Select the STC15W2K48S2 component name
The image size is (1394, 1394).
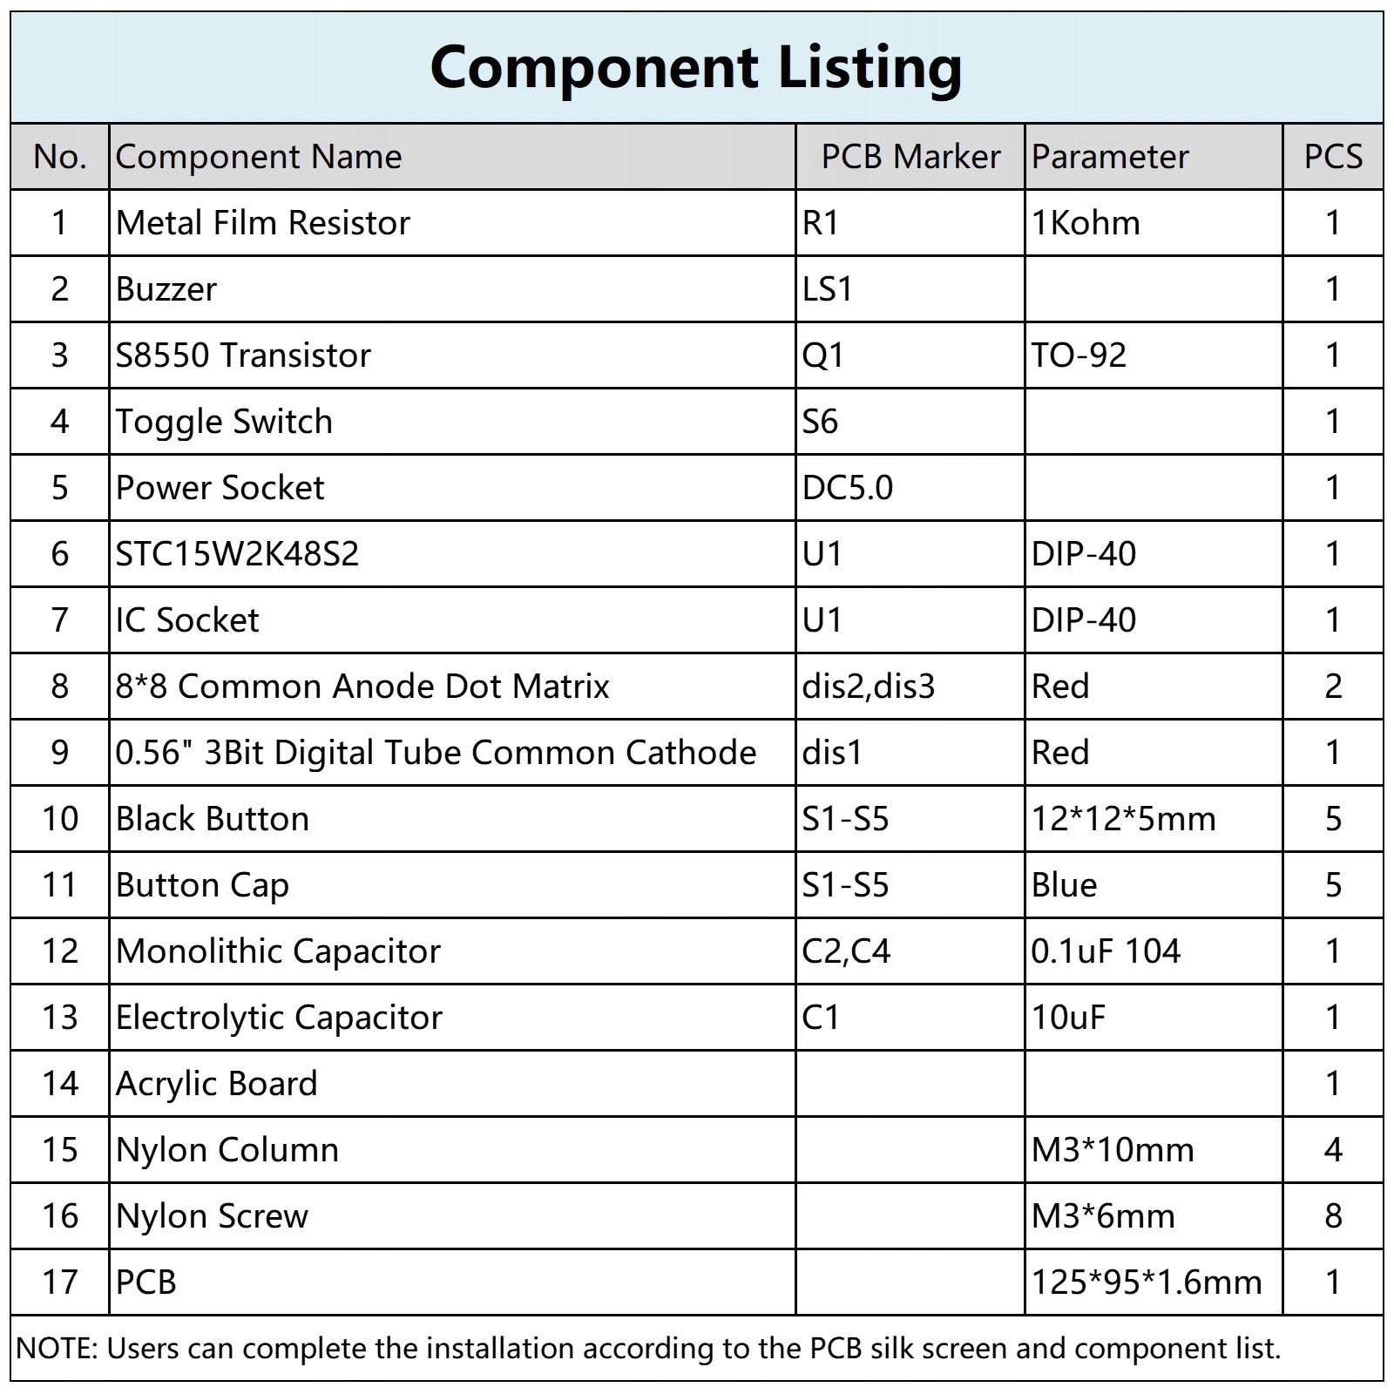pos(237,554)
